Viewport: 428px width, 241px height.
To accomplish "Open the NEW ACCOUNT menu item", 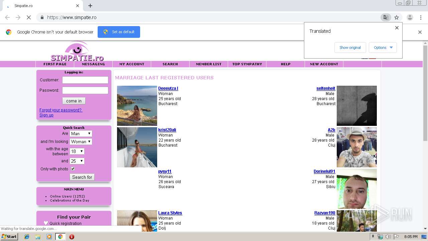I will [x=324, y=64].
